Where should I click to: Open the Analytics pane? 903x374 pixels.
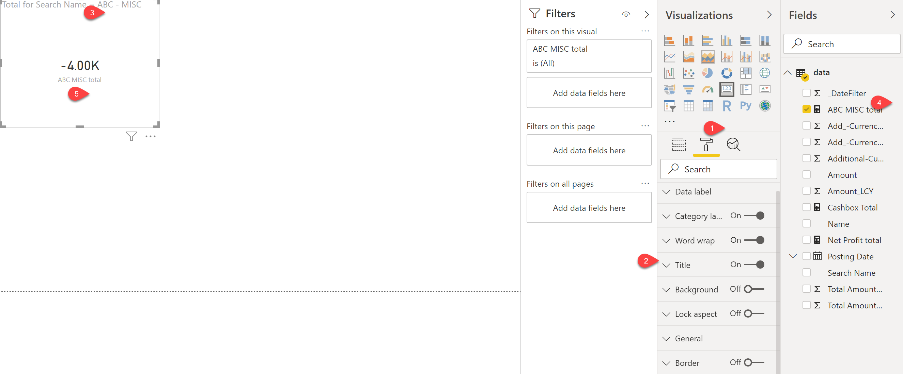pyautogui.click(x=734, y=144)
